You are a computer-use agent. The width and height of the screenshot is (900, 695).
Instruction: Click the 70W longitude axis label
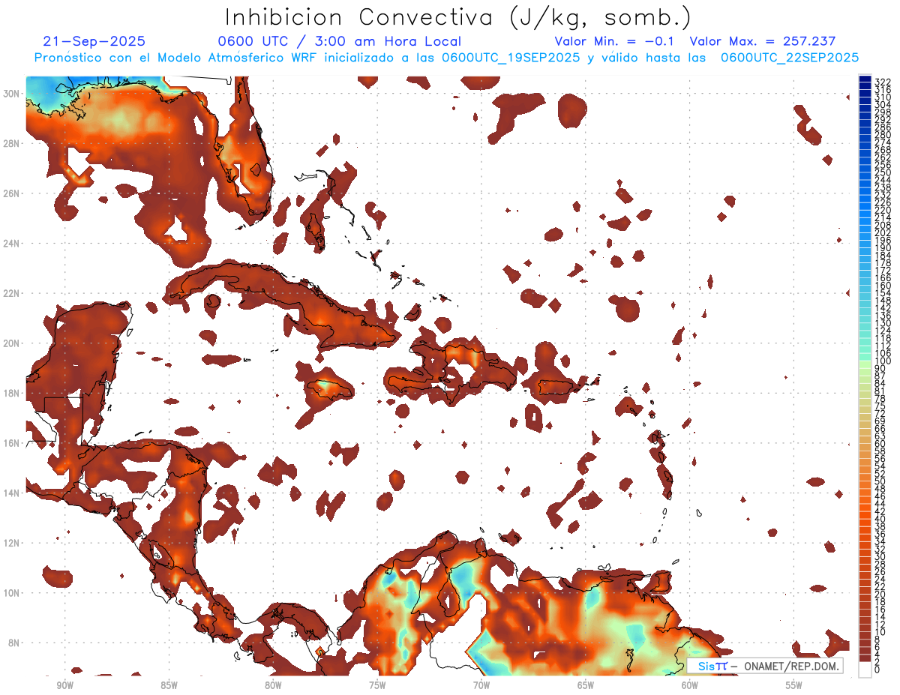click(481, 685)
